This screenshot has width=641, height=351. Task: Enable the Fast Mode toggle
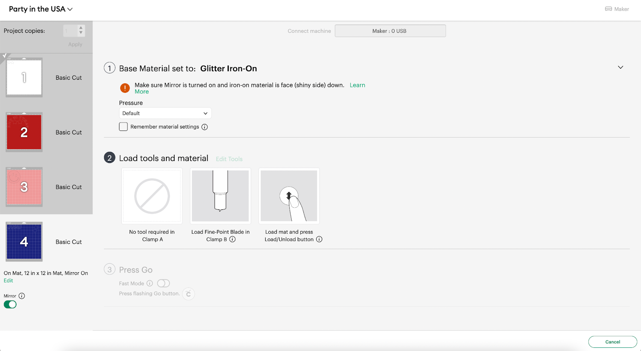coord(163,283)
